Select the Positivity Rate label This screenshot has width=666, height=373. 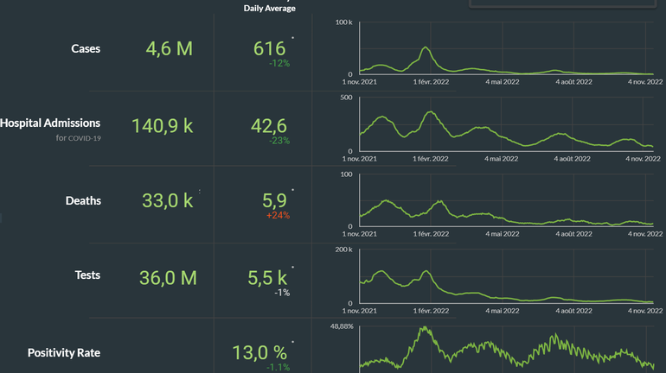pos(64,353)
